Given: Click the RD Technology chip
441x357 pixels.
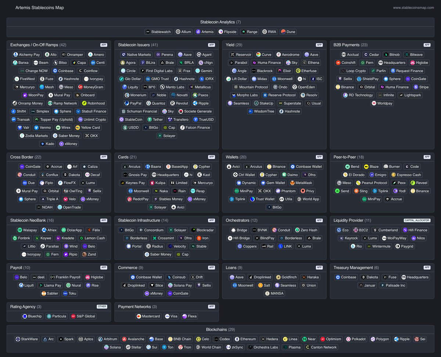Looking at the screenshot, I should click(358, 95).
